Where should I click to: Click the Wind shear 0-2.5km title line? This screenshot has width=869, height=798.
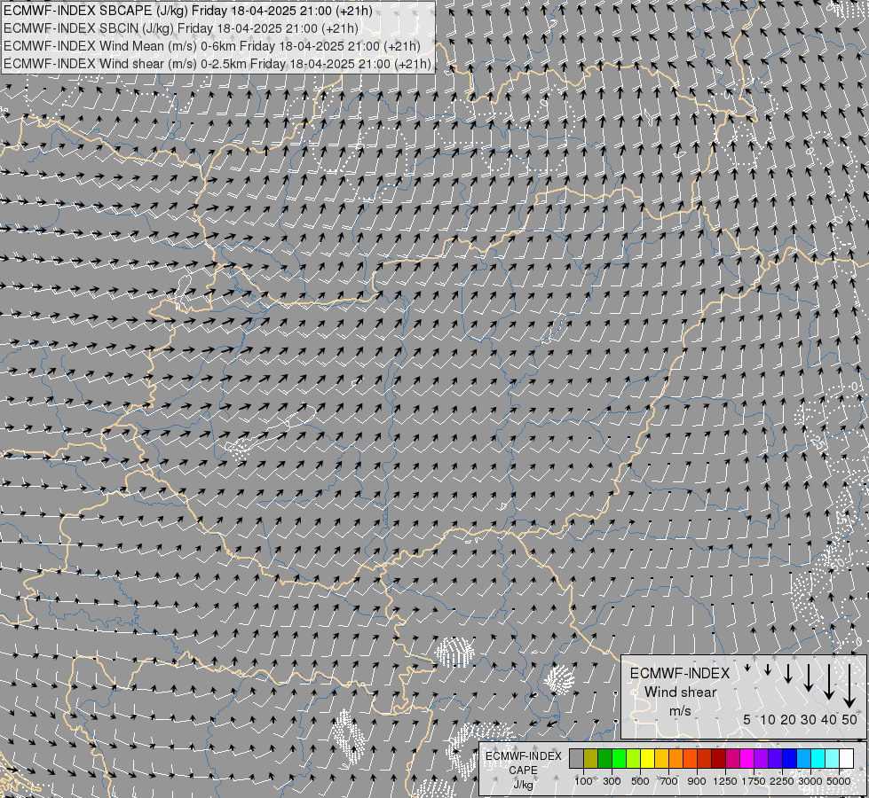pyautogui.click(x=217, y=64)
